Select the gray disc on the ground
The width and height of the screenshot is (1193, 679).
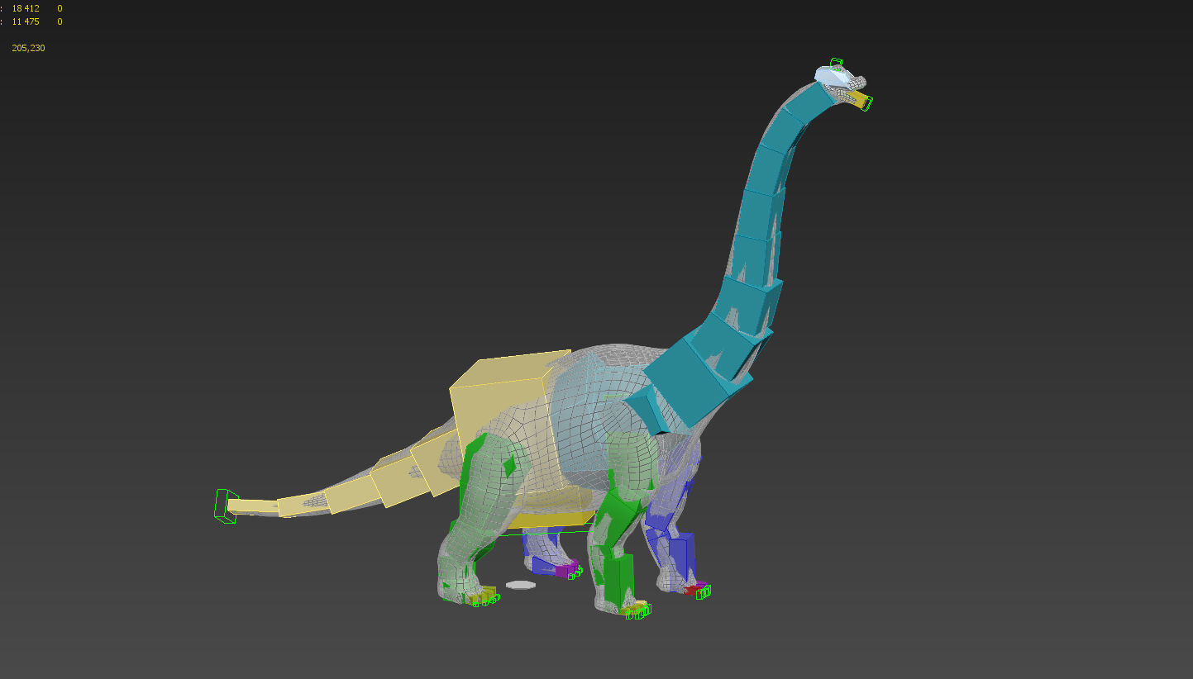point(521,584)
